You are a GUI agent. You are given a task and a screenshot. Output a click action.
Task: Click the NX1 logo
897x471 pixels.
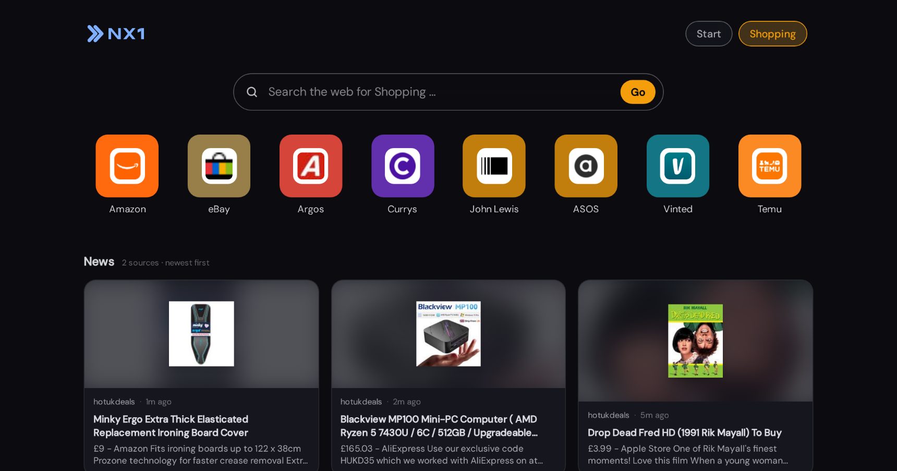tap(116, 34)
